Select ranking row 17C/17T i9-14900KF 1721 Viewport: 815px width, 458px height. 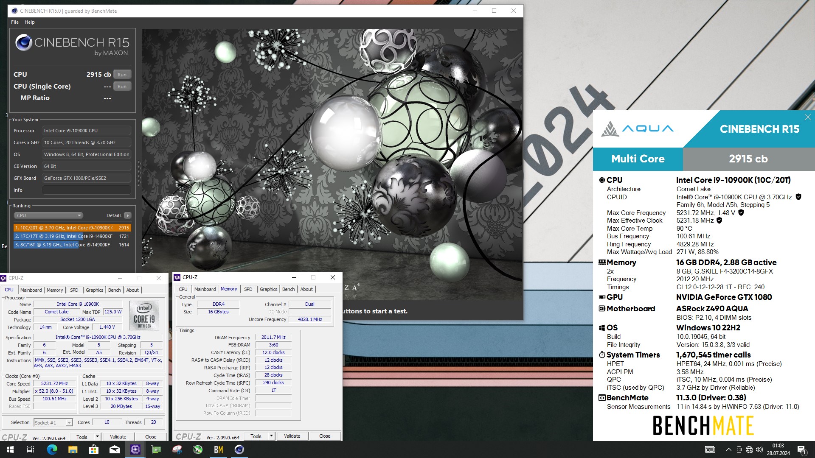click(72, 236)
